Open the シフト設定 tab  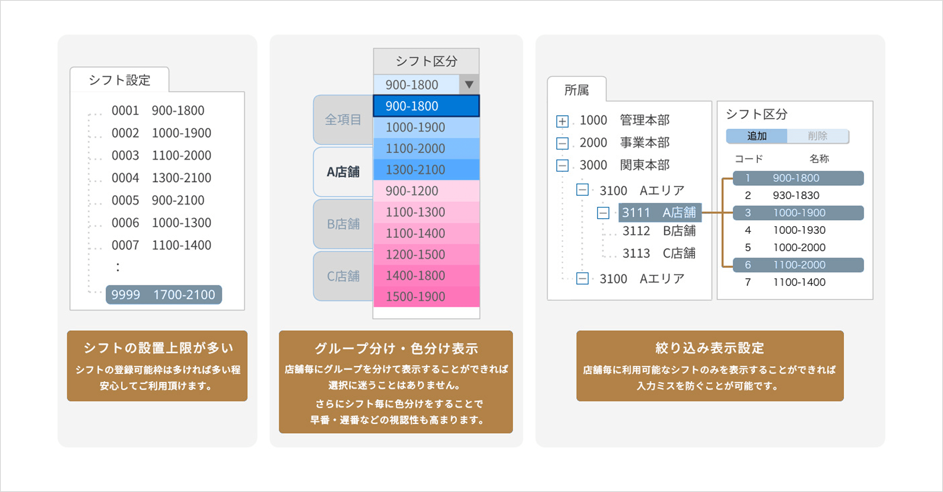[119, 80]
